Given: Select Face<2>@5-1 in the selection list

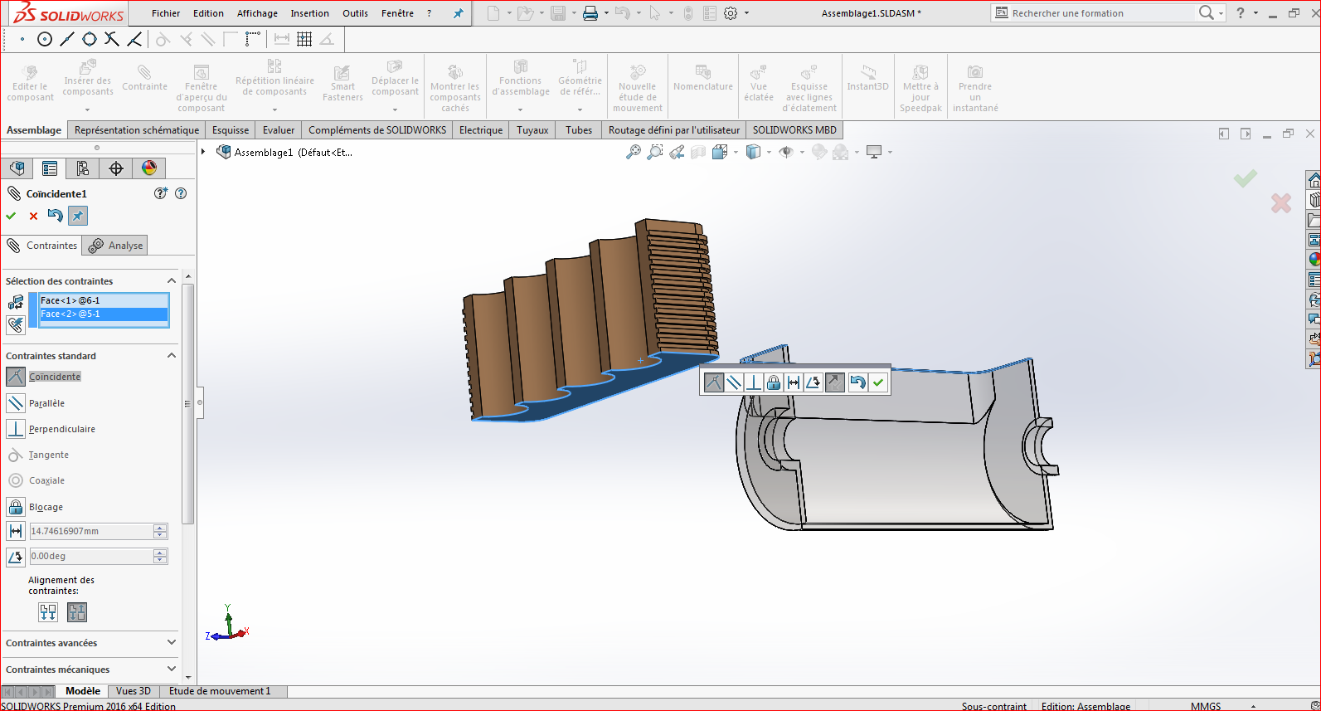Looking at the screenshot, I should click(x=104, y=314).
